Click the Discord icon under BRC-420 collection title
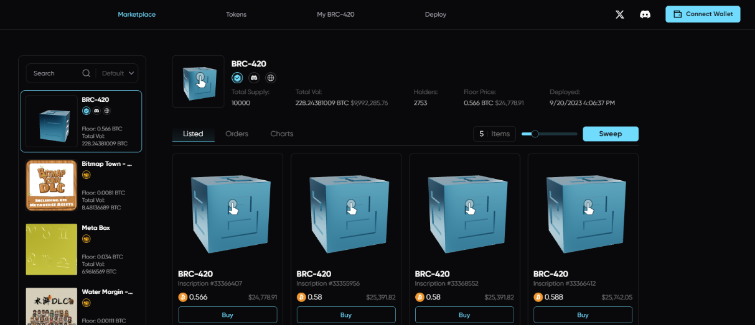 [x=254, y=78]
